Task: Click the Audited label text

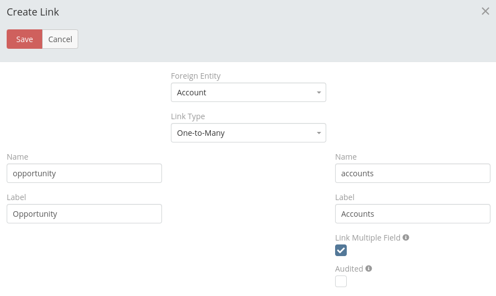Action: pos(349,269)
